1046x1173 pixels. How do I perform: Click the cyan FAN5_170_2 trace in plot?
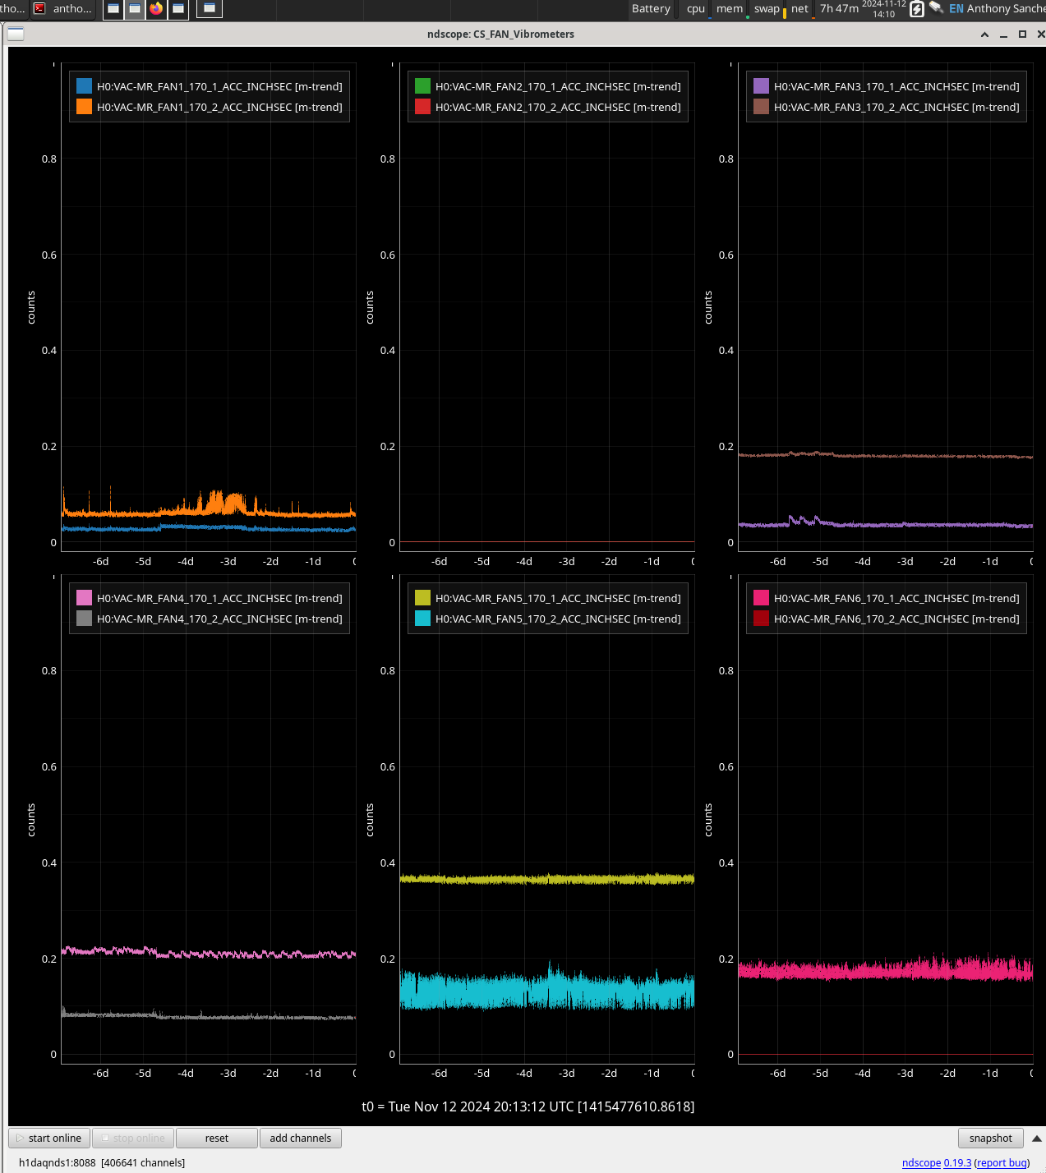click(x=547, y=991)
